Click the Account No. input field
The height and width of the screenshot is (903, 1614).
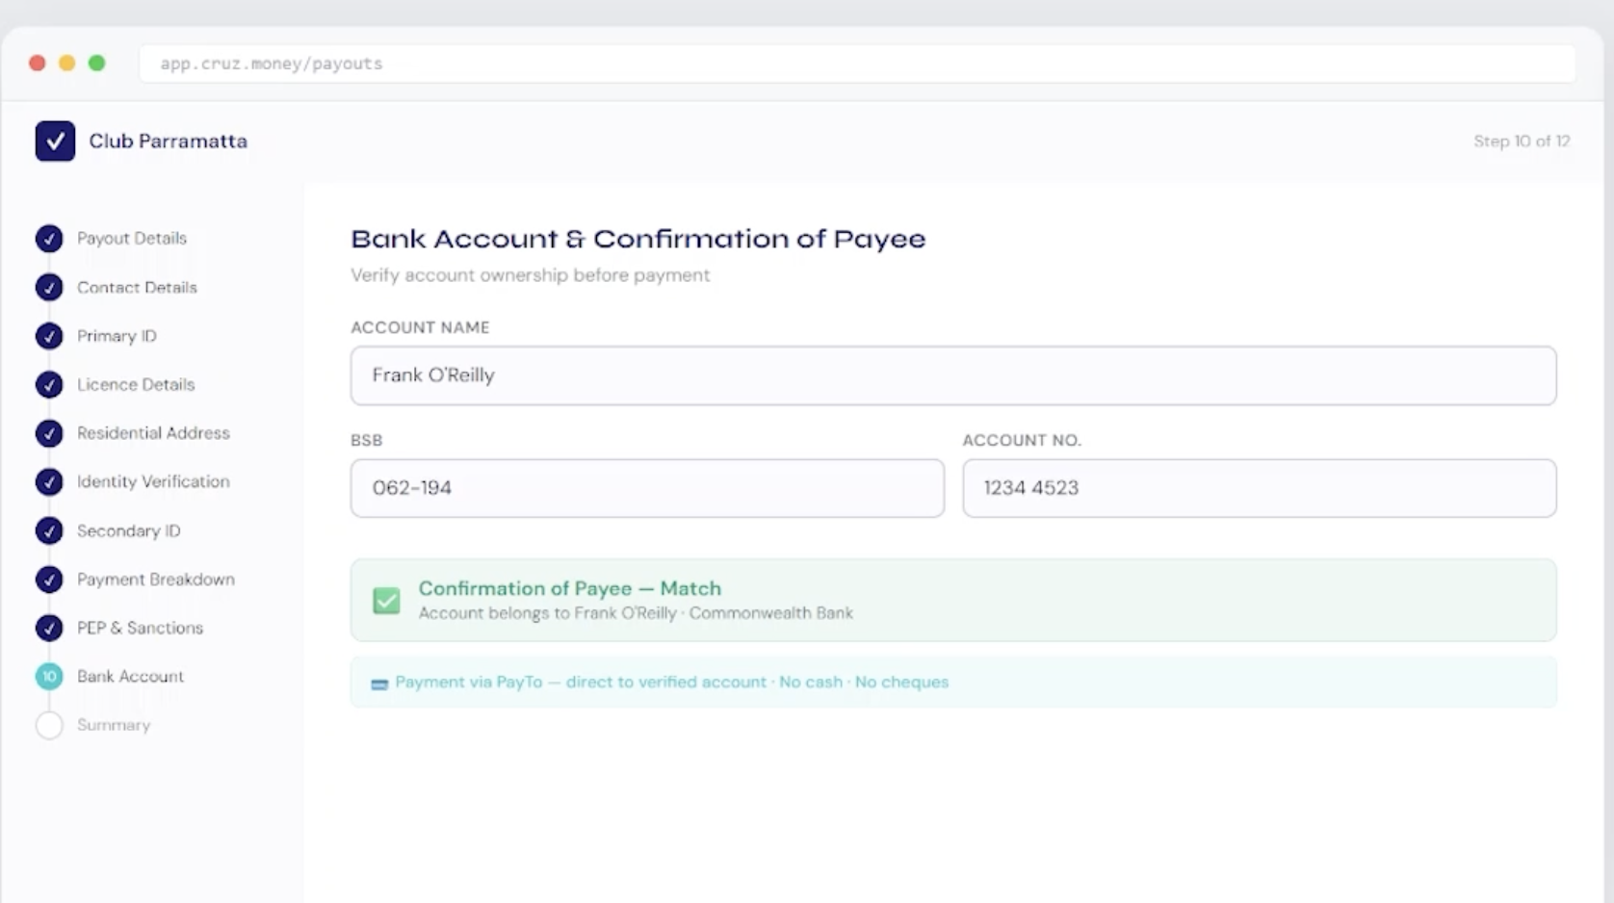(x=1260, y=488)
